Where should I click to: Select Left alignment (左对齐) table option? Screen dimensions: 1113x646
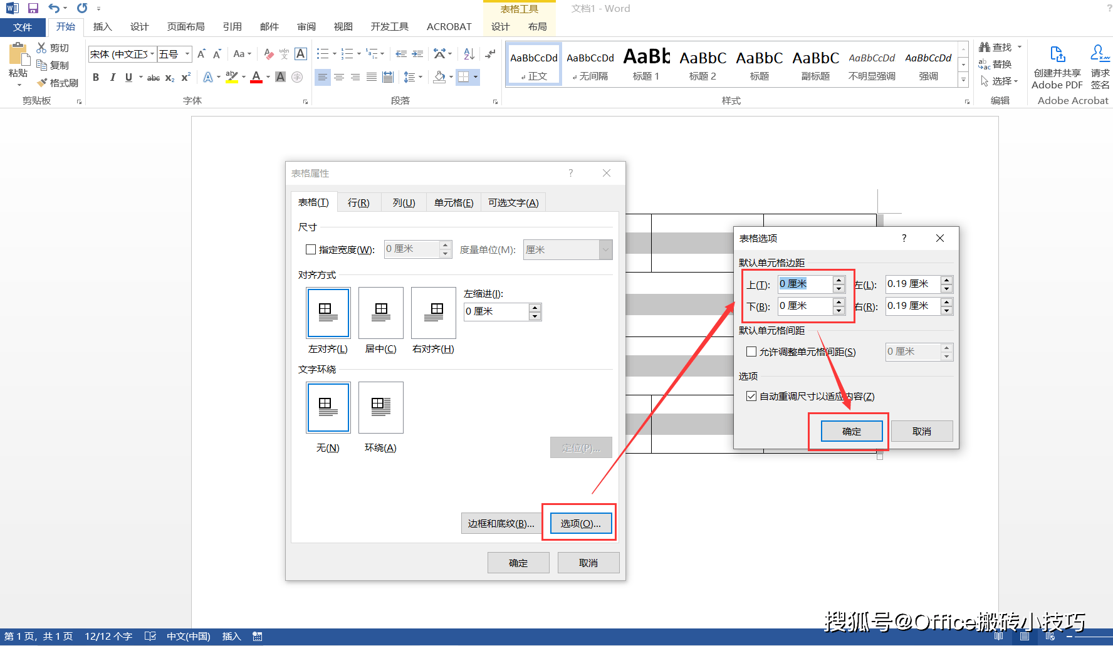328,313
